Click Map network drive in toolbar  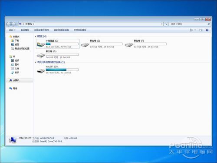pos(61,30)
